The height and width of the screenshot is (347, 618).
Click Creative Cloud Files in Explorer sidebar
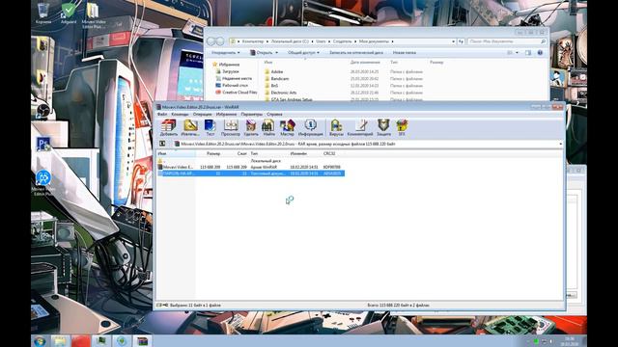tap(239, 93)
